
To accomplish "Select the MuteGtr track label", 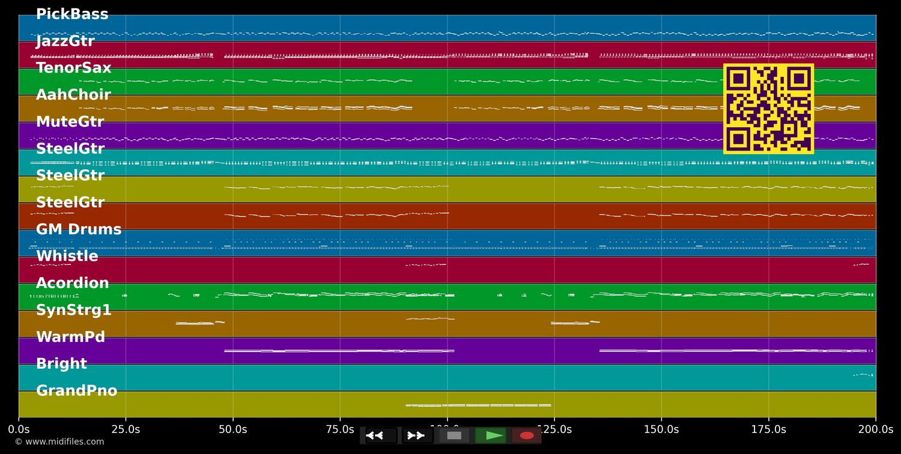I will click(70, 122).
